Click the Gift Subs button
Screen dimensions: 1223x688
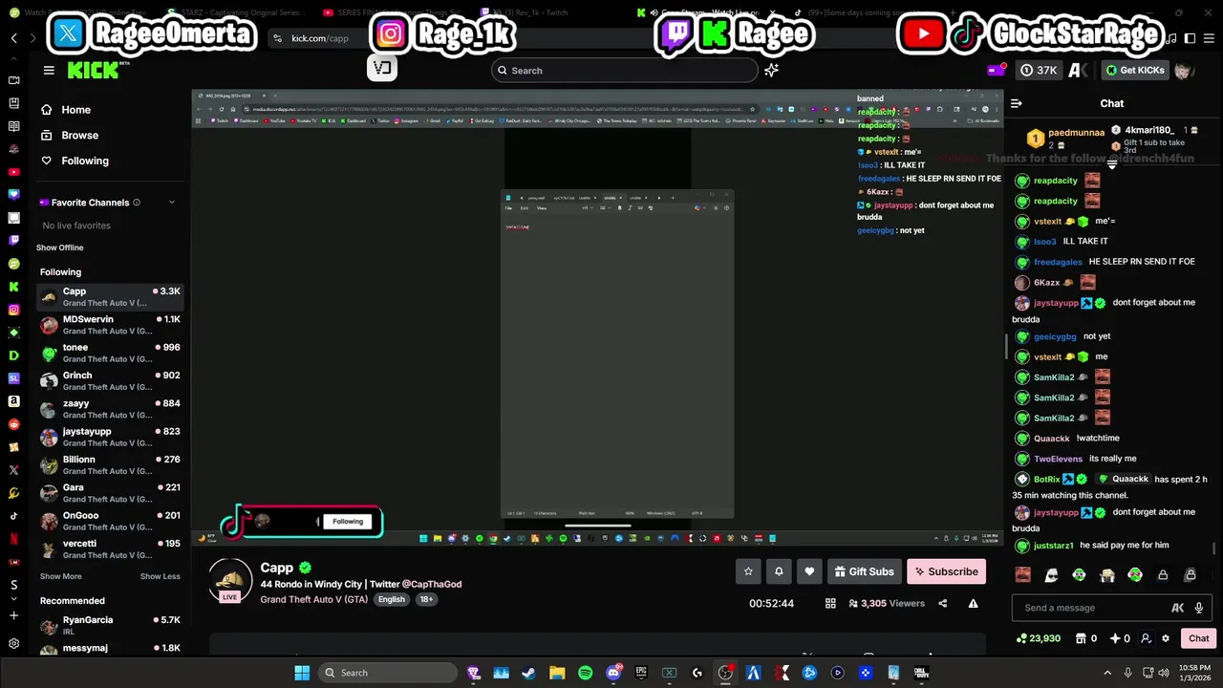863,571
